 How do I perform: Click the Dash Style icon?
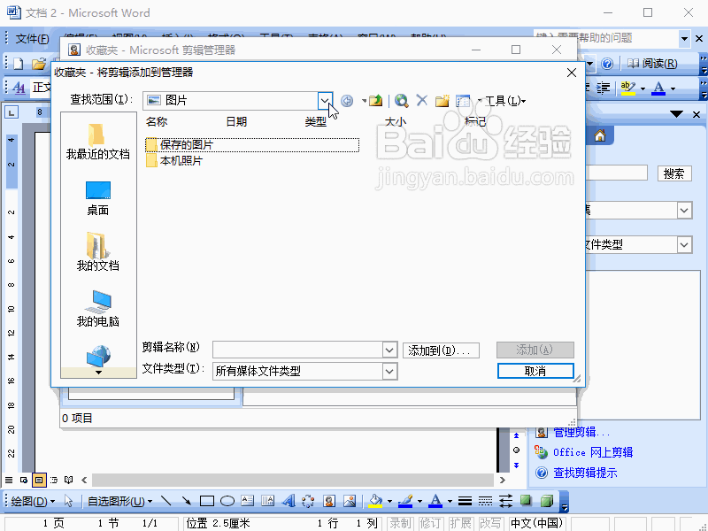[x=485, y=501]
